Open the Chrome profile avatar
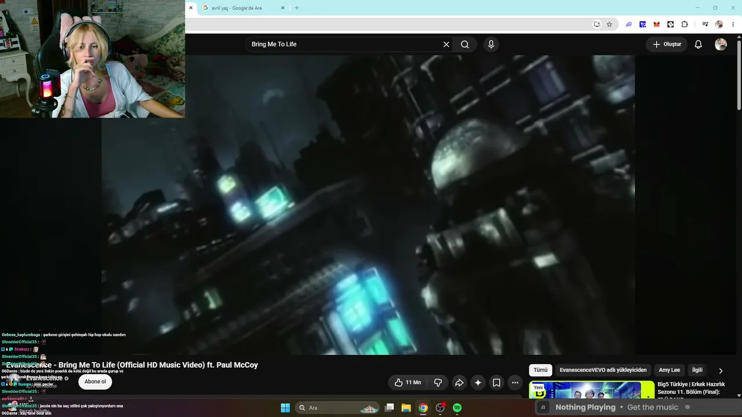The height and width of the screenshot is (417, 742). [719, 24]
